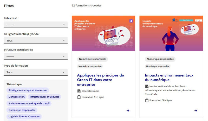Open the Appliquez les principes du Green IT link

click(101, 80)
